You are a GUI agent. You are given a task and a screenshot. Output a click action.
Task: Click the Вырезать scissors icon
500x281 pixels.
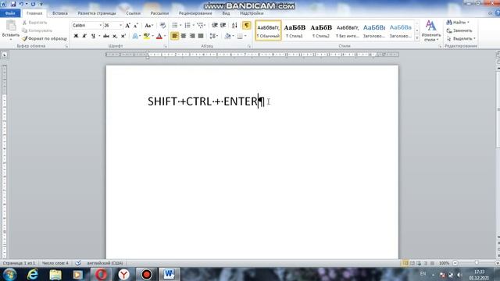24,23
